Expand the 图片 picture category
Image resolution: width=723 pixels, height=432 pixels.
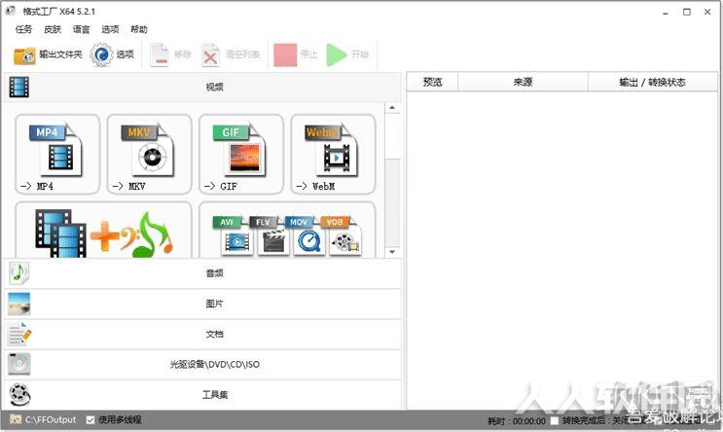[x=202, y=304]
